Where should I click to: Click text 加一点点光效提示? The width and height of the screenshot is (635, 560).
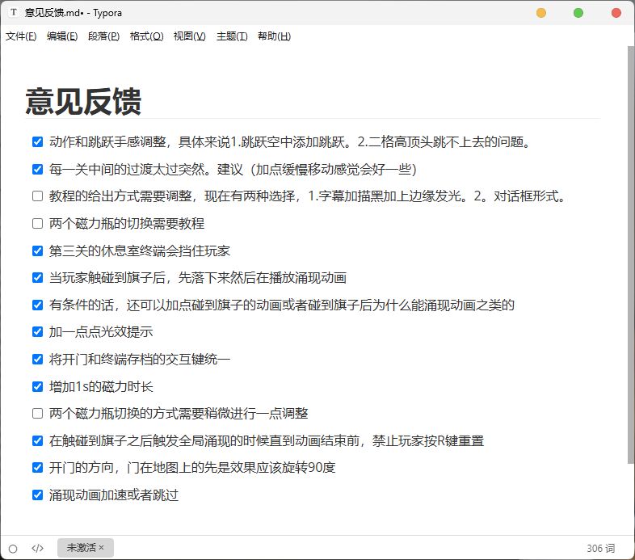coord(101,332)
